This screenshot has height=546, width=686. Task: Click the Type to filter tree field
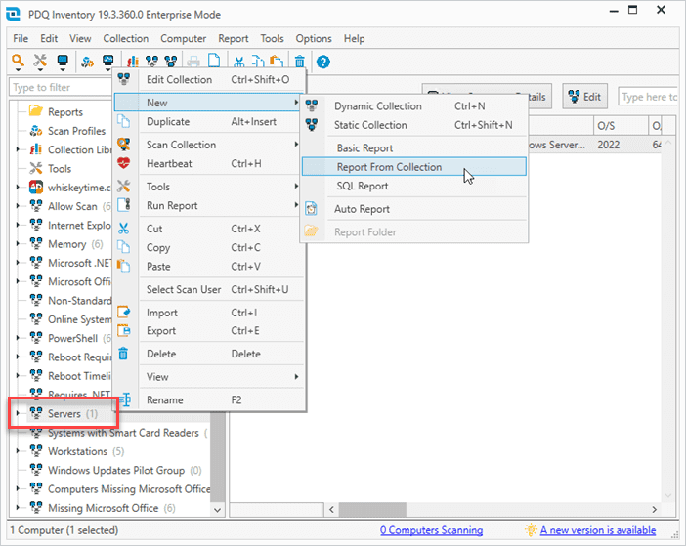[x=62, y=87]
